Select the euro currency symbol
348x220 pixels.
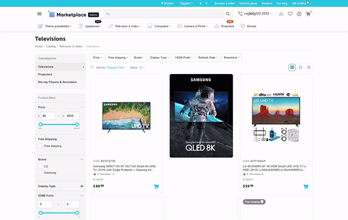pyautogui.click(x=206, y=3)
